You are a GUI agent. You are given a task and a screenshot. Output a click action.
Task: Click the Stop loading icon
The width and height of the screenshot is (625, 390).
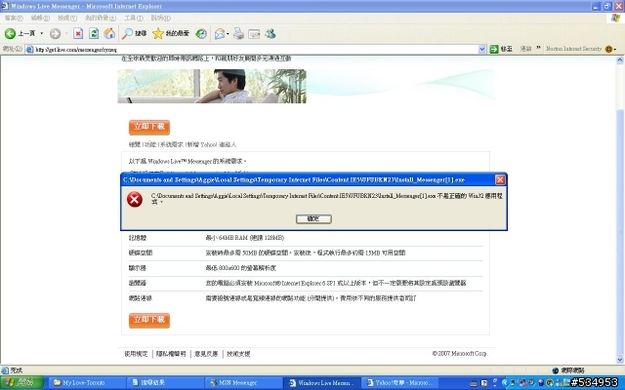click(78, 34)
